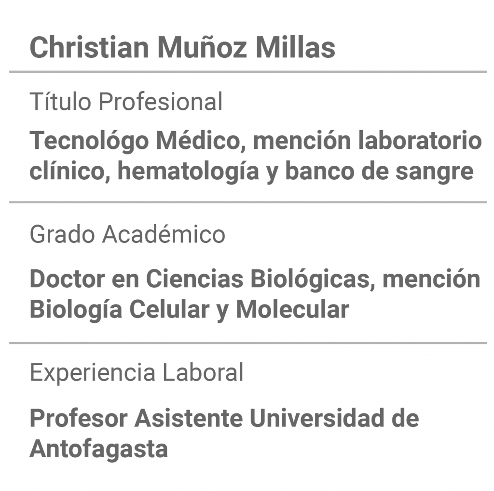Click the word Millas in the heading
Screen dimensions: 494x491
tap(296, 48)
